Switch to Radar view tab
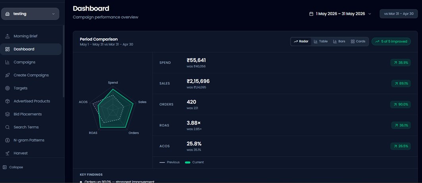Image resolution: width=422 pixels, height=183 pixels. [x=301, y=42]
